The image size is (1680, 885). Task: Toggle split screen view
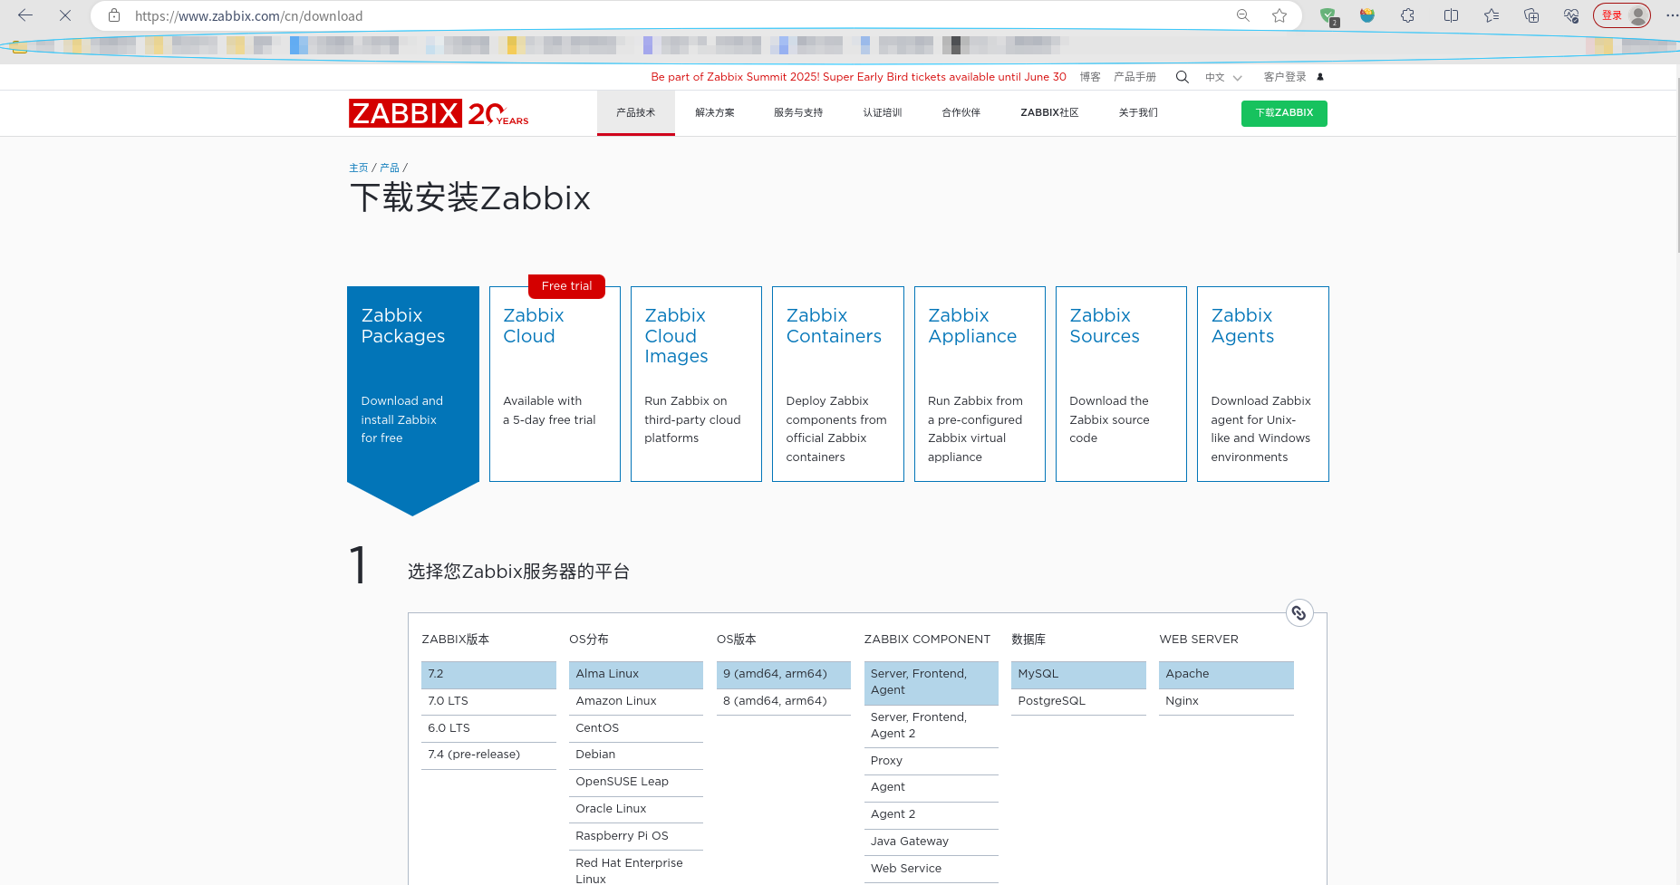point(1451,15)
